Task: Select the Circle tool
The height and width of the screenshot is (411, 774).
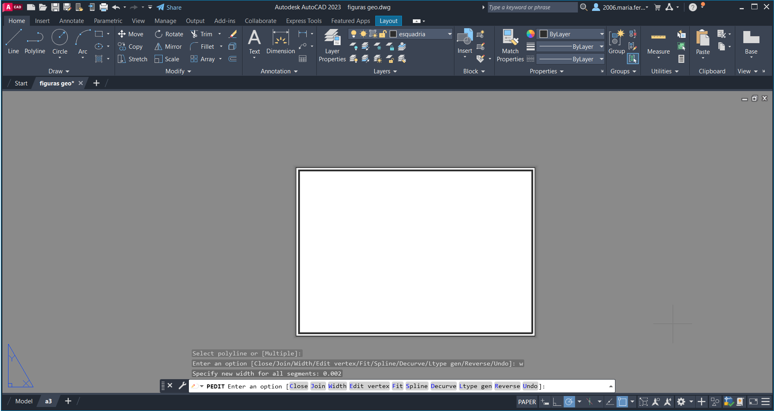Action: (x=60, y=42)
